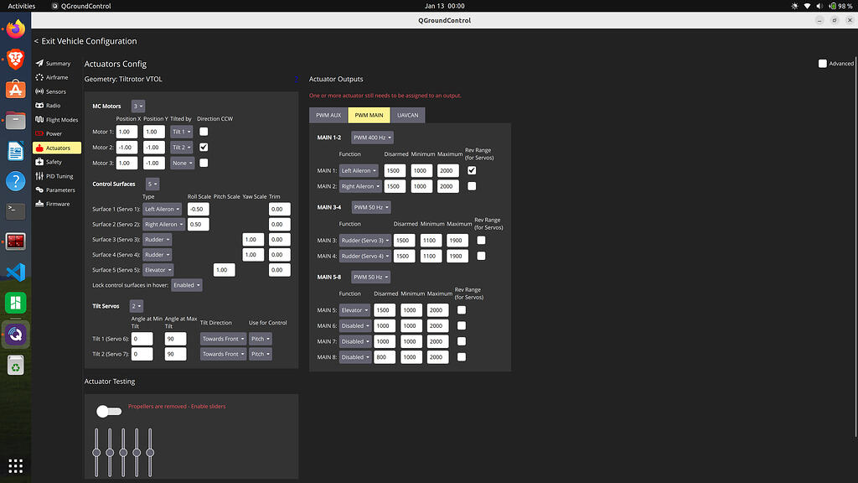858x483 pixels.
Task: Open the Control Surfaces count dropdown
Action: coord(152,184)
